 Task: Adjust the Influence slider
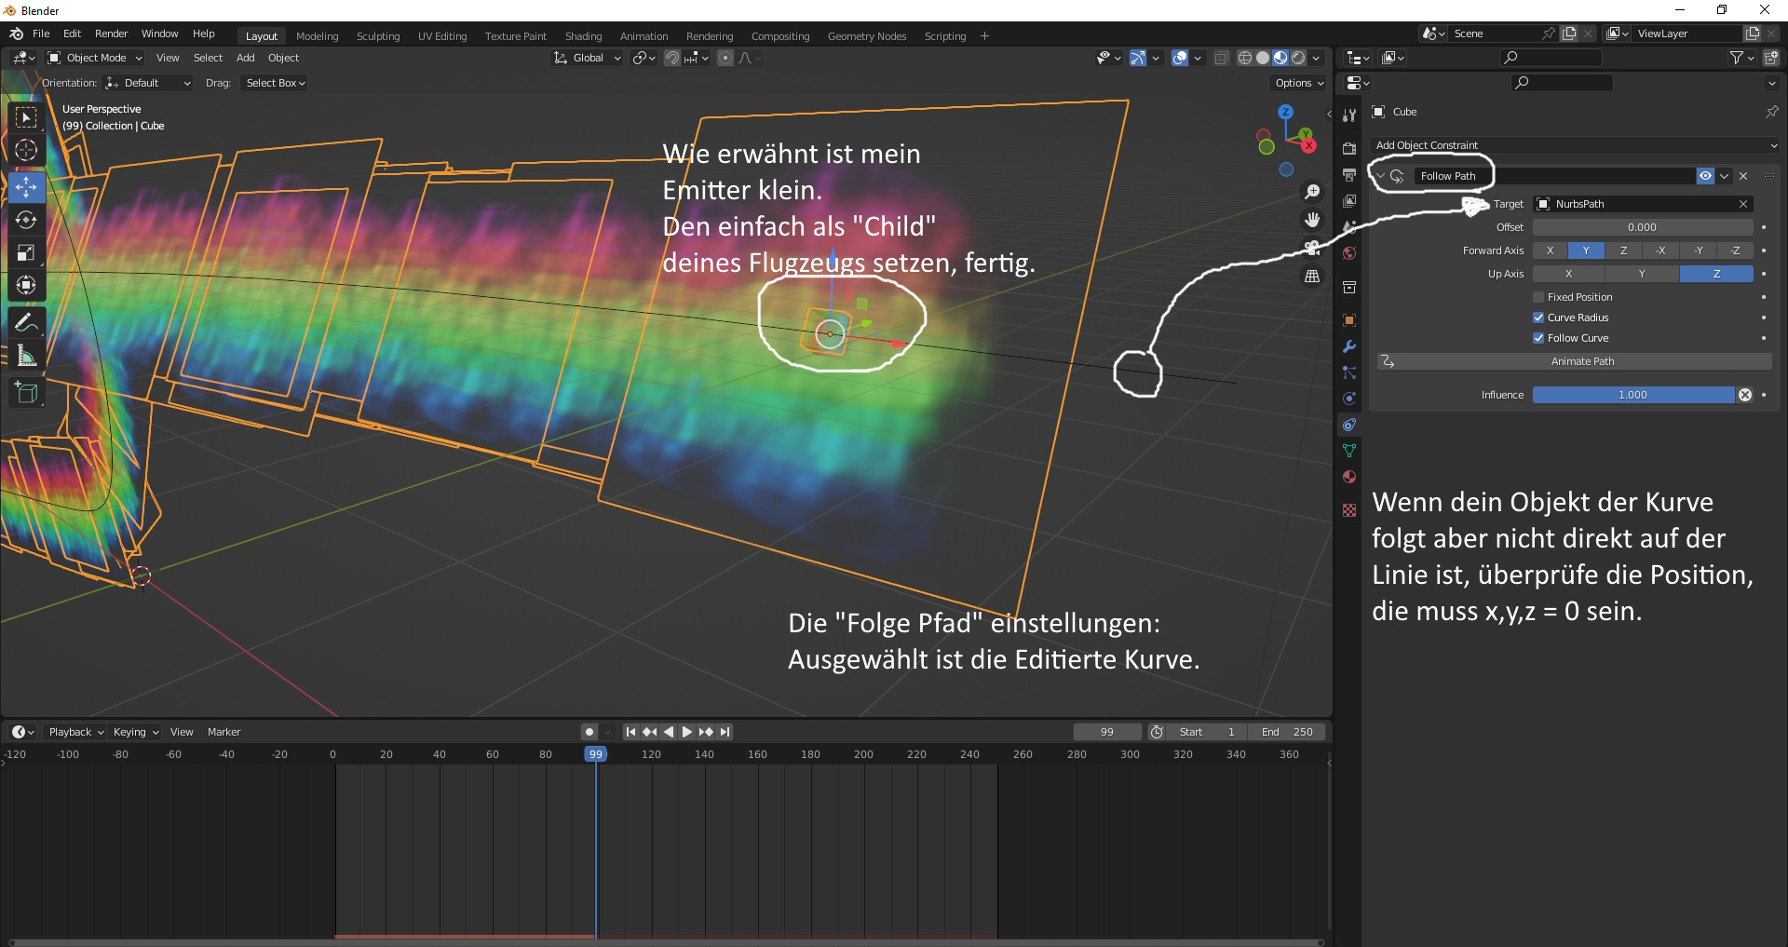(x=1632, y=395)
